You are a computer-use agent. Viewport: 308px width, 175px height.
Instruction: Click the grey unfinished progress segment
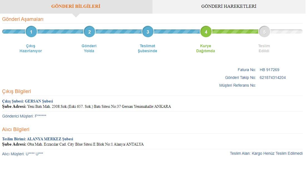point(286,32)
